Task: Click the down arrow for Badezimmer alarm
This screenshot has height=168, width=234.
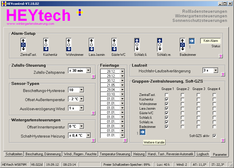Action: coord(182,49)
